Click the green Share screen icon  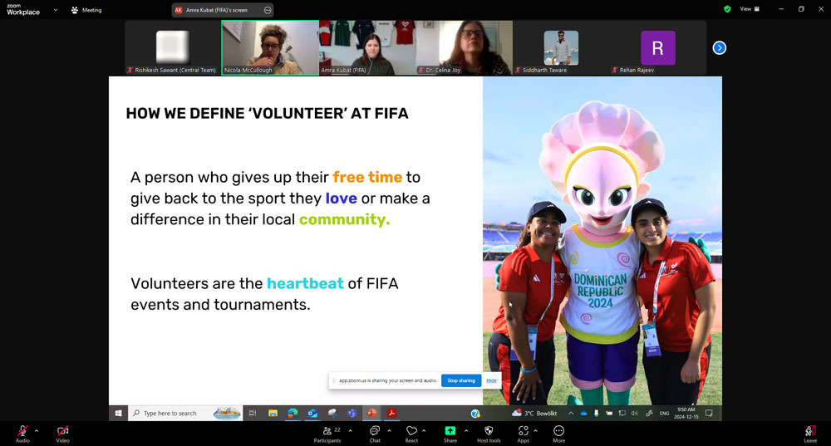tap(450, 431)
